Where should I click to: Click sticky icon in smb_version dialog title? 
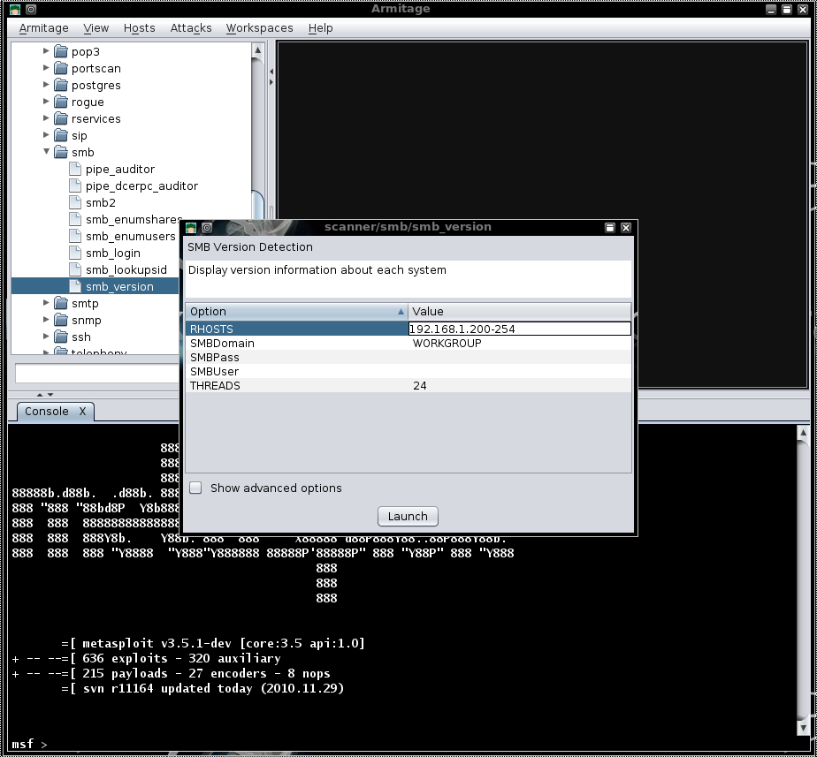207,228
